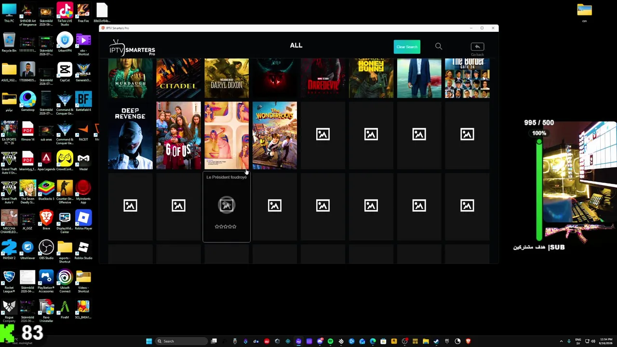The height and width of the screenshot is (347, 617).
Task: Launch Rocket League shortcut
Action: (x=9, y=281)
